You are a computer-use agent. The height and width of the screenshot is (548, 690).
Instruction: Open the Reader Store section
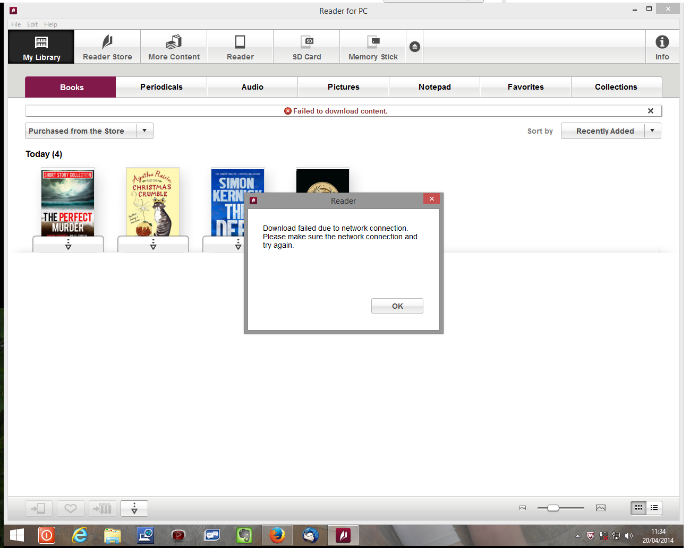107,47
